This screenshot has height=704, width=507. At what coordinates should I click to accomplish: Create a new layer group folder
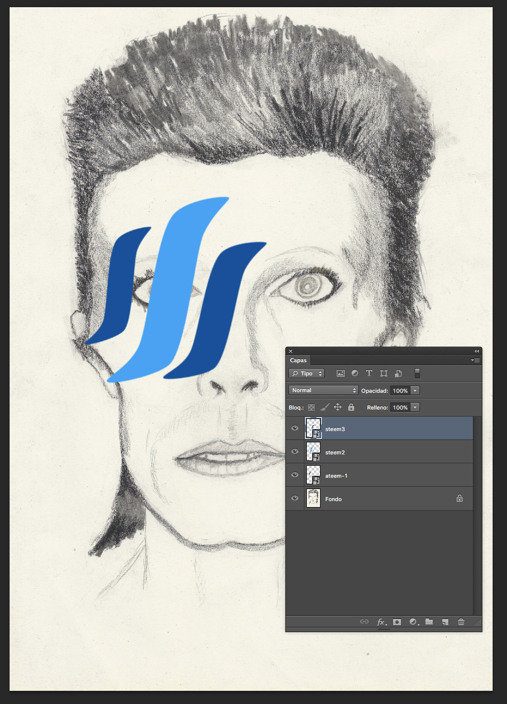click(x=429, y=621)
